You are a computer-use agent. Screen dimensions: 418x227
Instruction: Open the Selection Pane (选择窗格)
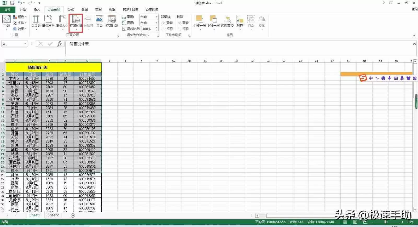tap(227, 20)
